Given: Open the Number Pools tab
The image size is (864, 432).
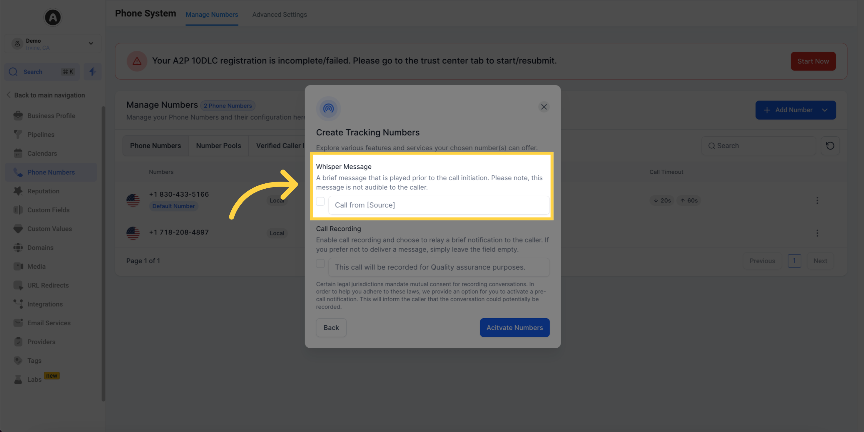Looking at the screenshot, I should [x=218, y=146].
